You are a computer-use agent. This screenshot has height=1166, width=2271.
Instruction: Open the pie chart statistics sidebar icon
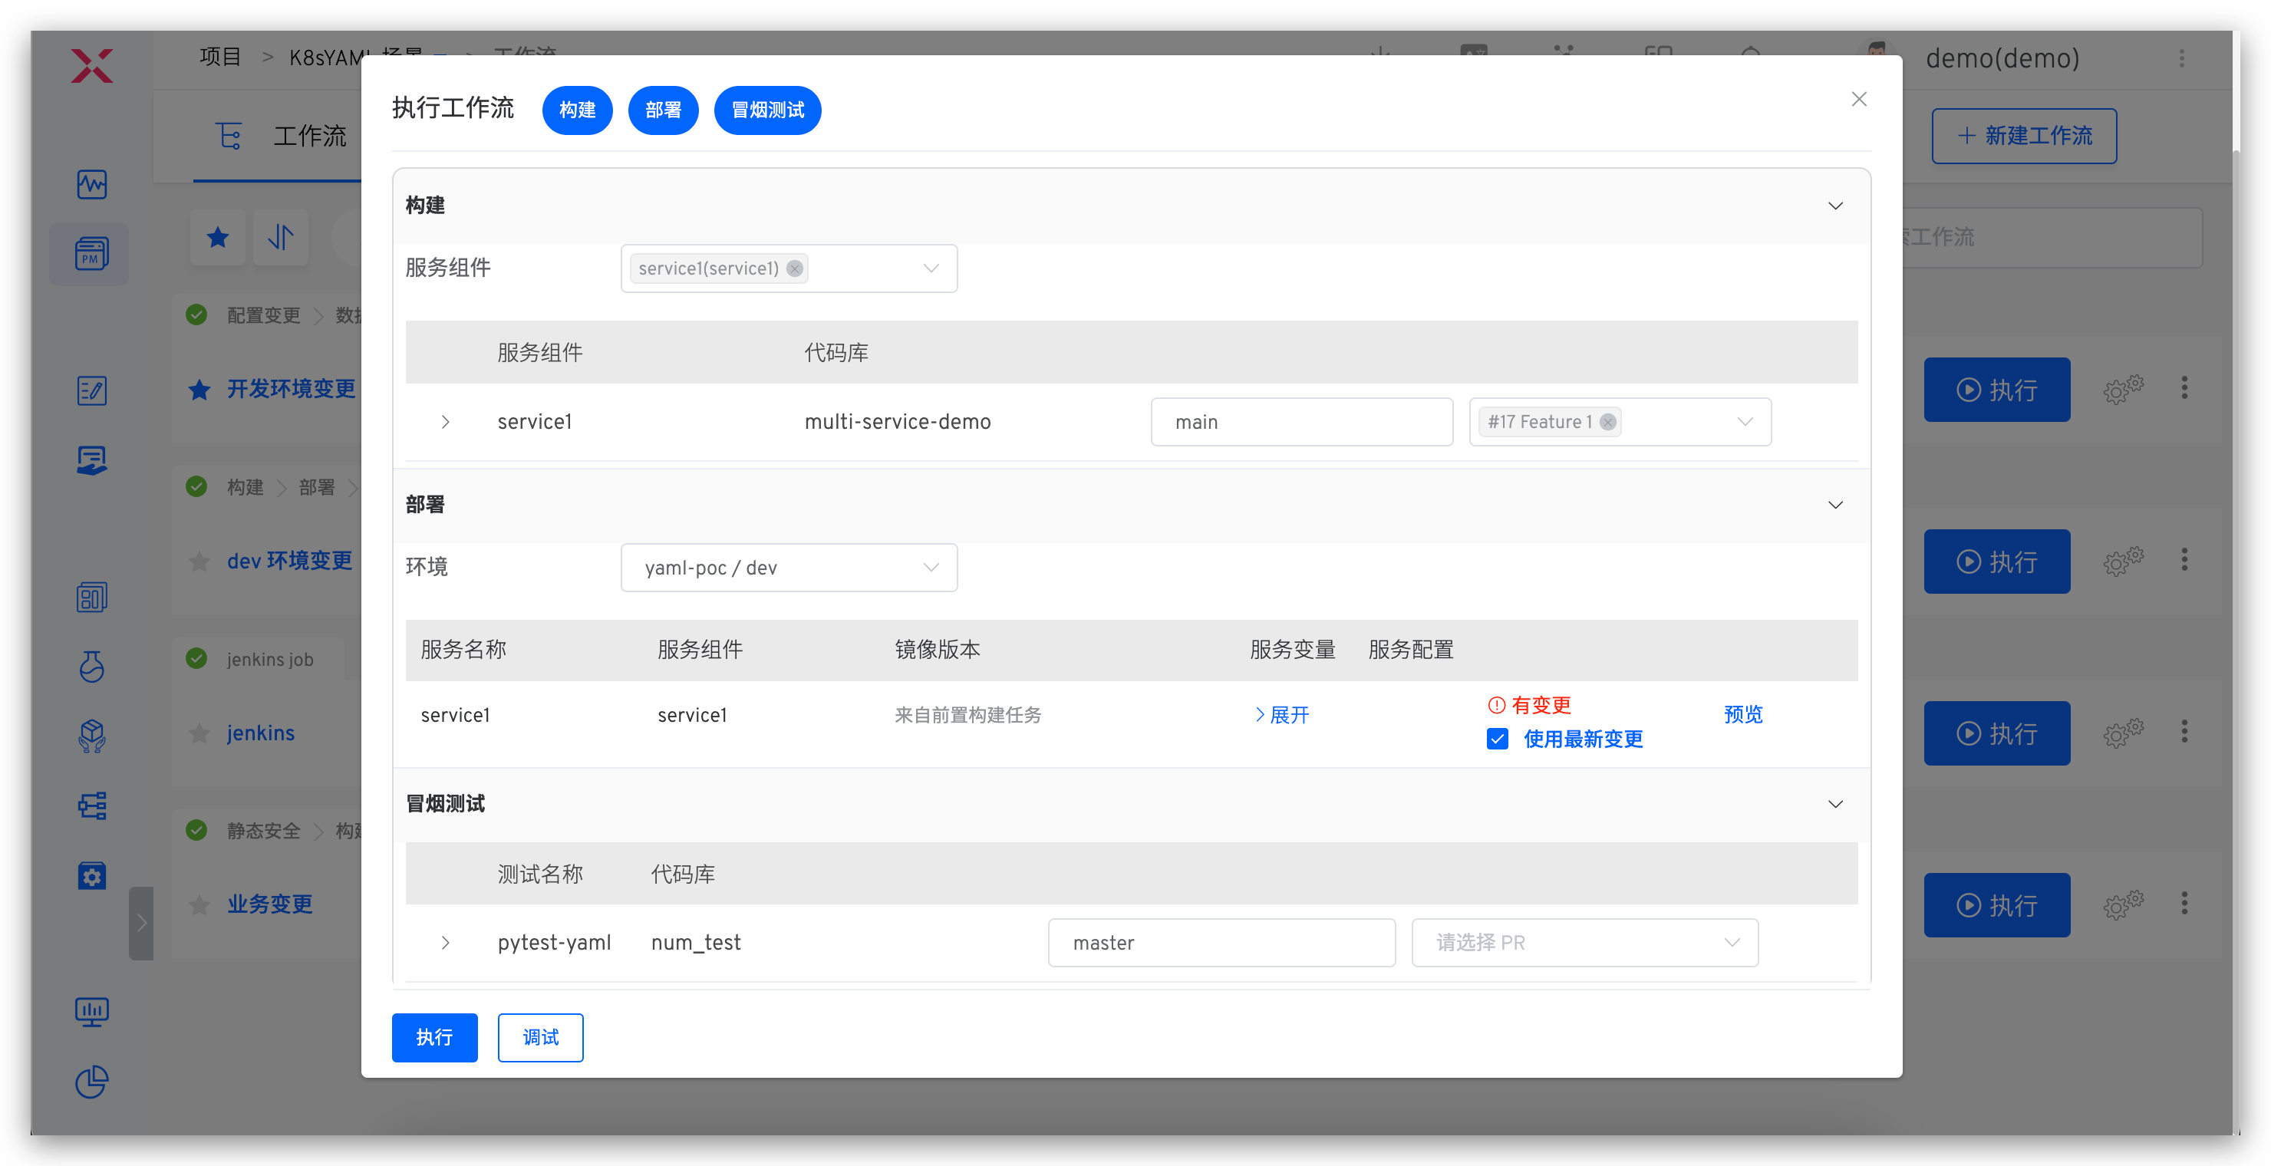(91, 1082)
